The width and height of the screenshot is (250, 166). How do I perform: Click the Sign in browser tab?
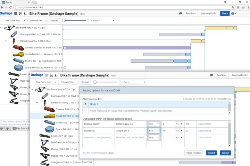pos(16,2)
